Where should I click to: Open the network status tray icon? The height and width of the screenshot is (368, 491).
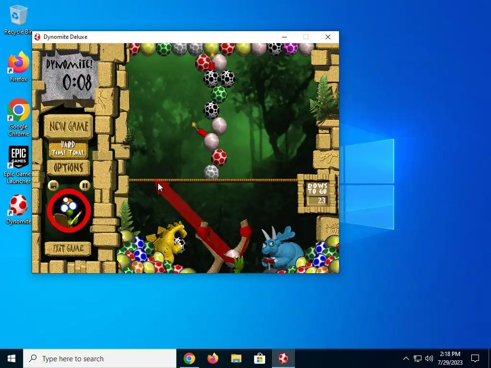tap(418, 358)
